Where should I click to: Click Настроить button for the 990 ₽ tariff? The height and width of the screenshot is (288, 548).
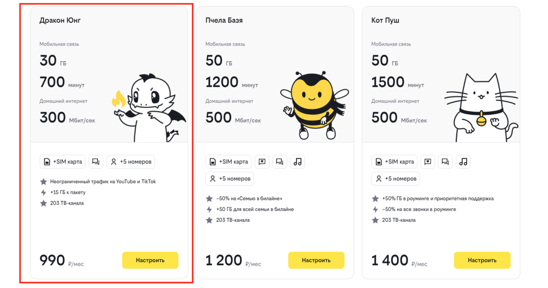tap(150, 260)
